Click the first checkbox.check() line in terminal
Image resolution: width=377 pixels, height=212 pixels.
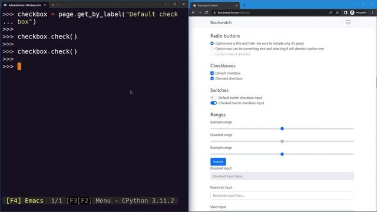(47, 37)
